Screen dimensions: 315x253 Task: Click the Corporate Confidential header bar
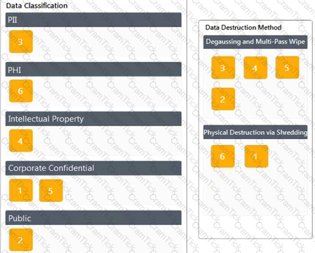pyautogui.click(x=93, y=168)
